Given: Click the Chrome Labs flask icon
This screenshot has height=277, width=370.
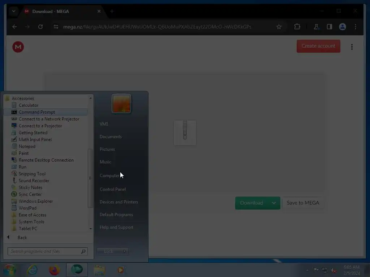Looking at the screenshot, I should 316,27.
